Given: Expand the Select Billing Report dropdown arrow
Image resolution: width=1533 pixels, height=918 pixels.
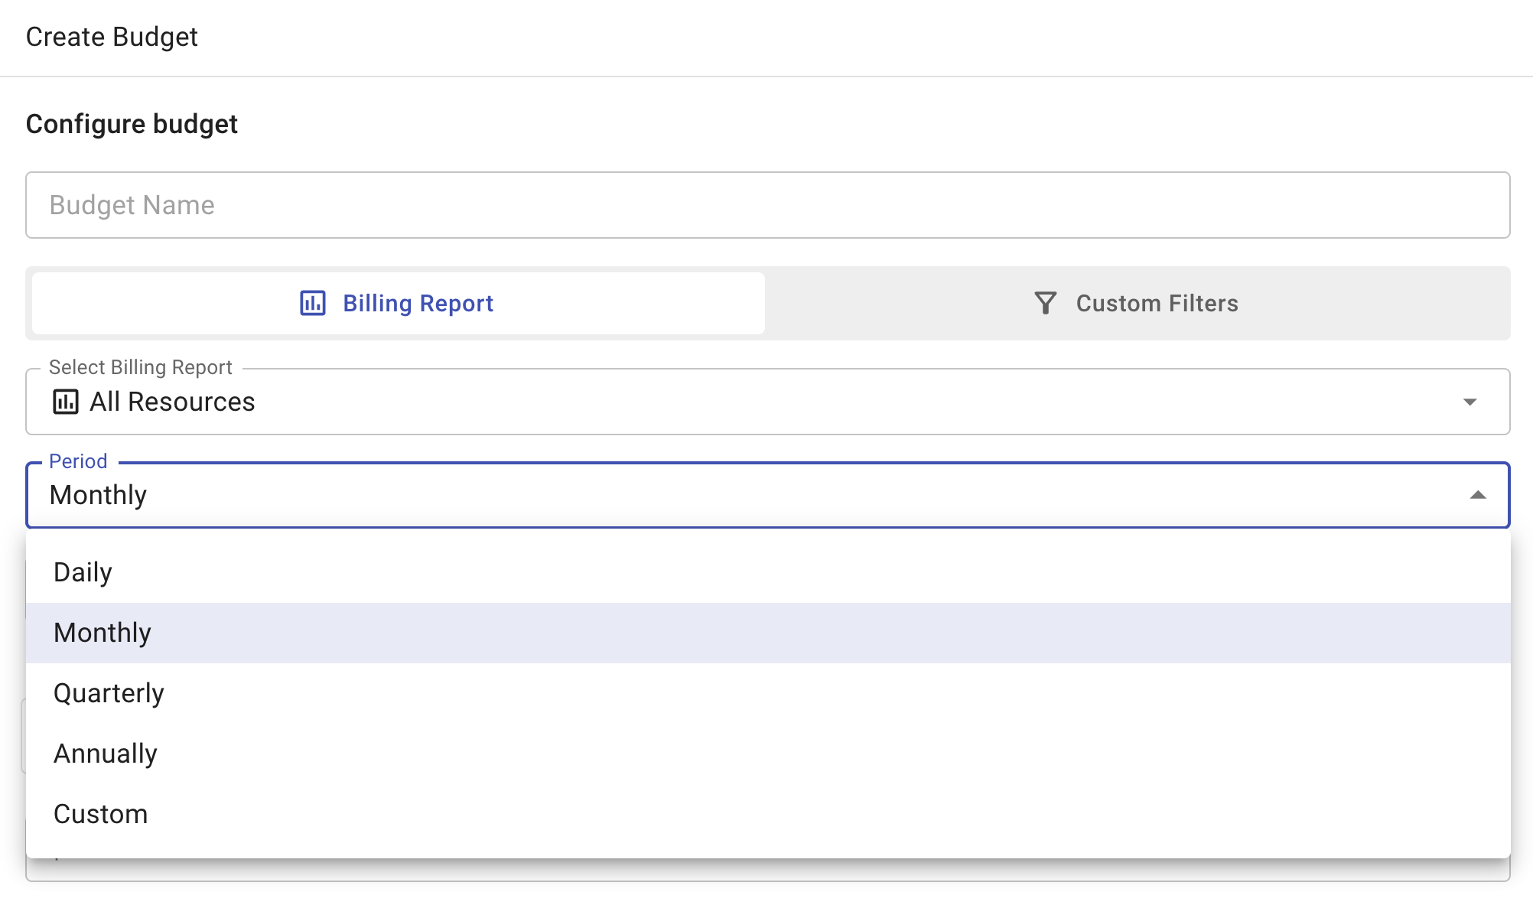Looking at the screenshot, I should pos(1470,402).
